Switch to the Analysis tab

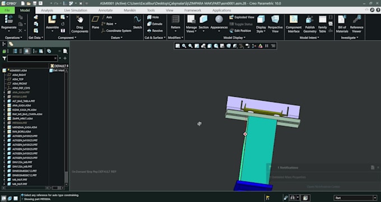[x=47, y=10]
